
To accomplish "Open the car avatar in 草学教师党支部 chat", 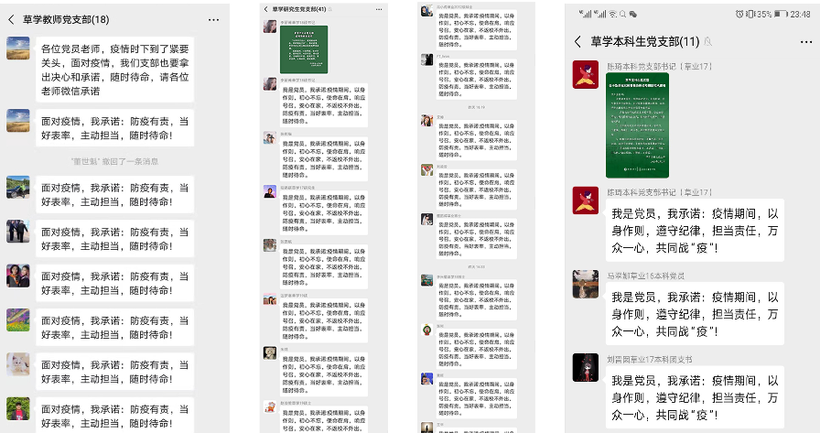I will coord(17,188).
